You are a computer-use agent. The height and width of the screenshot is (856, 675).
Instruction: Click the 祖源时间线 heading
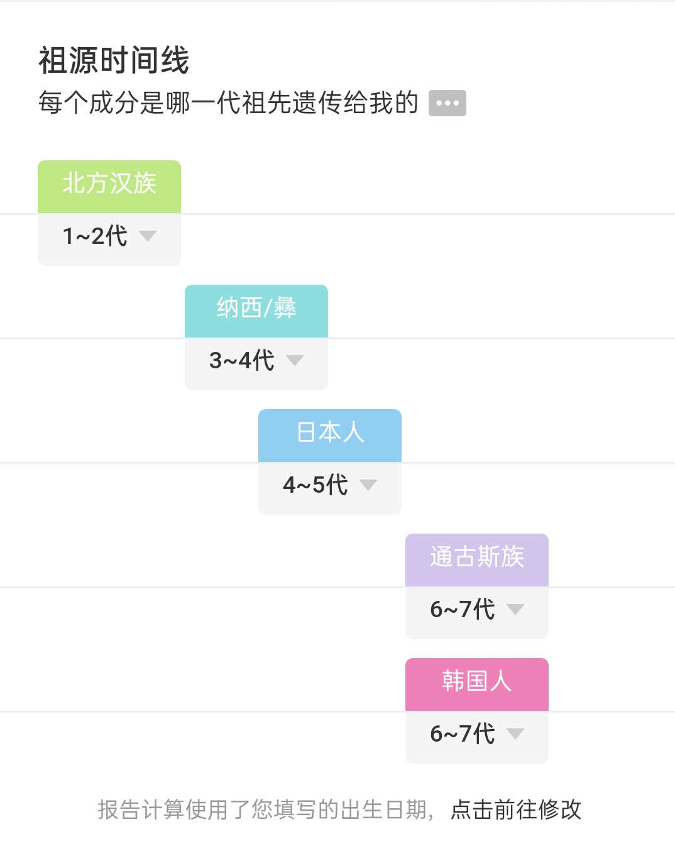(114, 61)
